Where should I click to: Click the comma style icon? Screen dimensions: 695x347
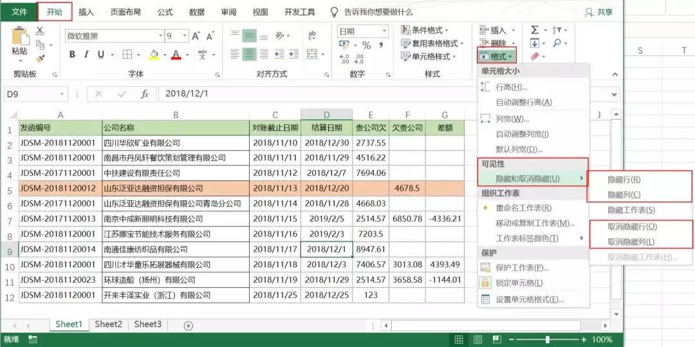pyautogui.click(x=380, y=45)
